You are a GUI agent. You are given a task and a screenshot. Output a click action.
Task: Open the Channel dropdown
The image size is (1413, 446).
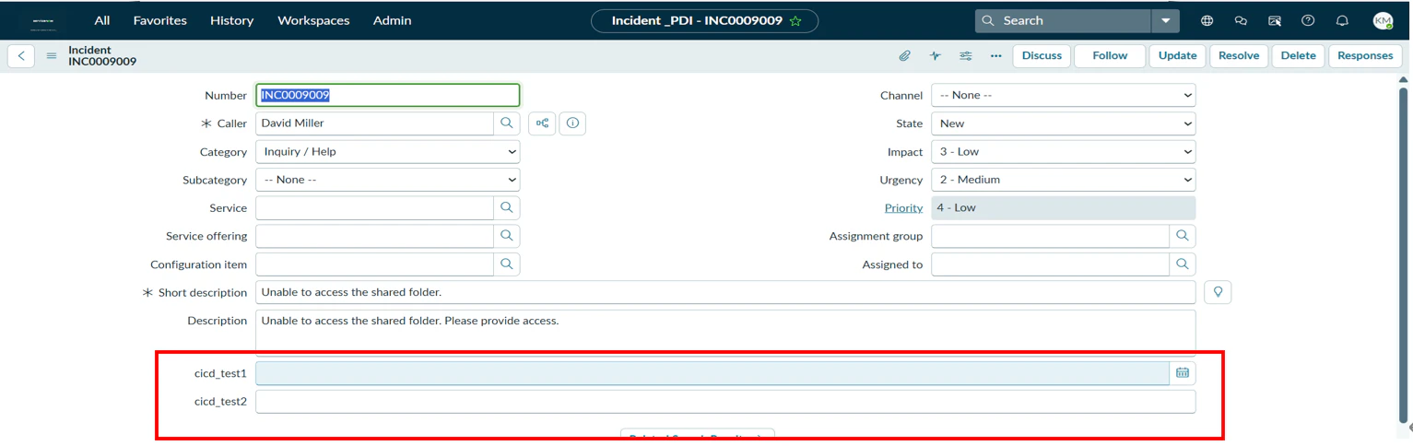pyautogui.click(x=1064, y=95)
